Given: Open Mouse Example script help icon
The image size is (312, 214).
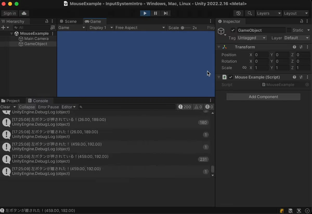Looking at the screenshot, I should pyautogui.click(x=294, y=77).
